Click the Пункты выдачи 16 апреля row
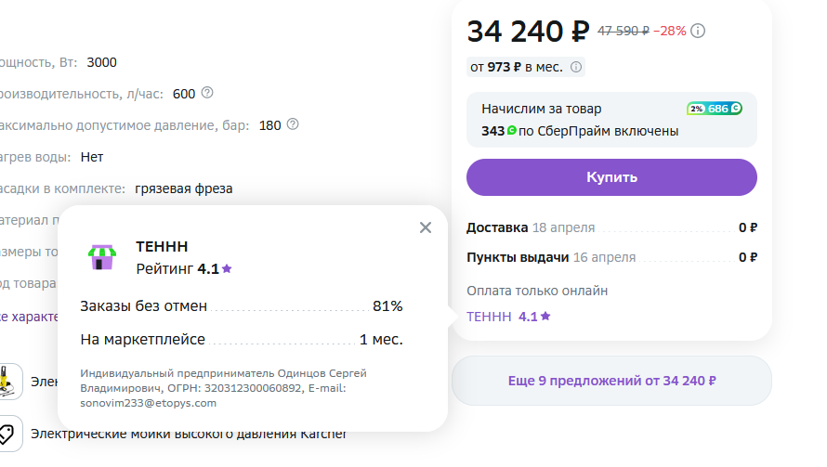The image size is (827, 467). pos(611,257)
